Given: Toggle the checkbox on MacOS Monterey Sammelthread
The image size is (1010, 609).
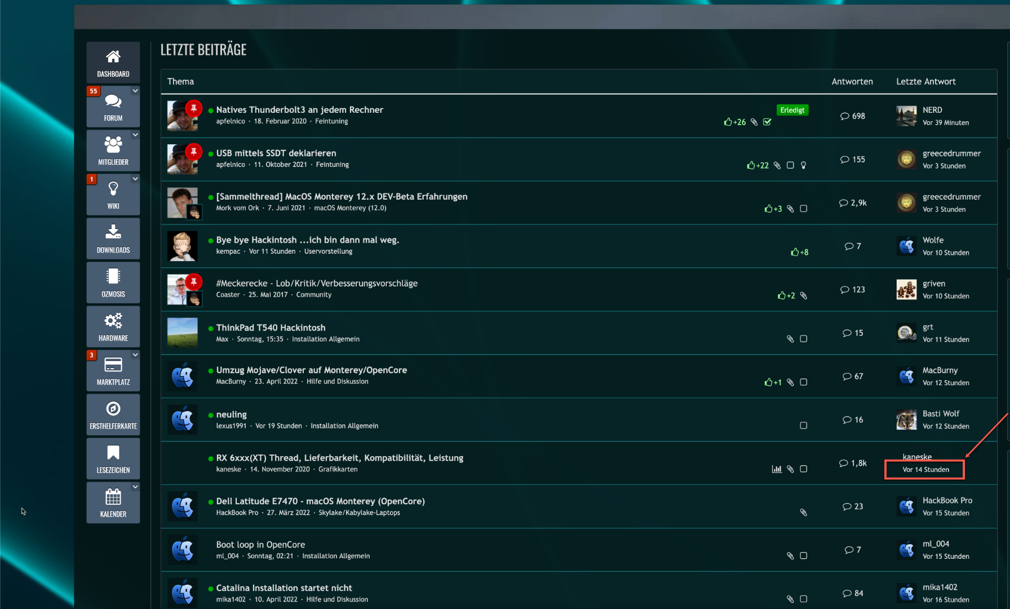Looking at the screenshot, I should pos(804,209).
